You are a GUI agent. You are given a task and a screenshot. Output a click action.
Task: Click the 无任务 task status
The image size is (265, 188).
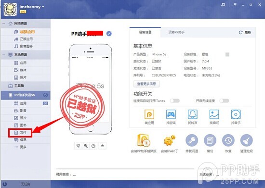26,184
